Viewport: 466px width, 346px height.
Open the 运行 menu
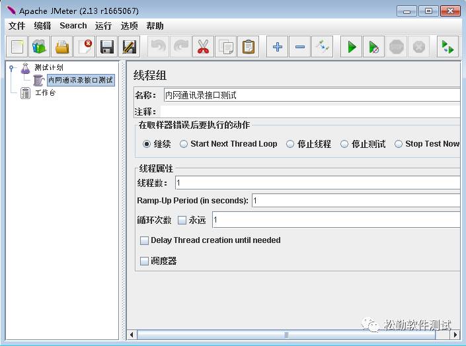pyautogui.click(x=103, y=26)
